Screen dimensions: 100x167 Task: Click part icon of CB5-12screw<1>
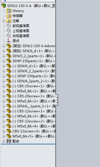pyautogui.click(x=9, y=111)
